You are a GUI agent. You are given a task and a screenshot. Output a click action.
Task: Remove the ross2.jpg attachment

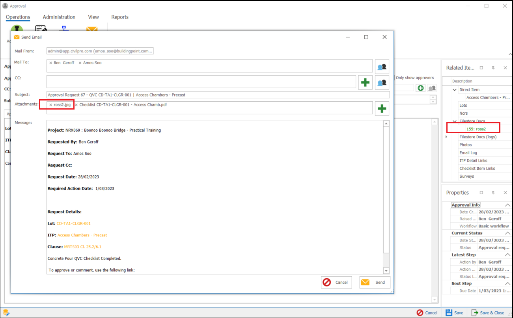click(50, 104)
